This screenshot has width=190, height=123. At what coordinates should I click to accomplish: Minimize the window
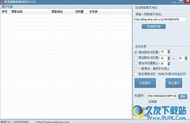coord(174,2)
